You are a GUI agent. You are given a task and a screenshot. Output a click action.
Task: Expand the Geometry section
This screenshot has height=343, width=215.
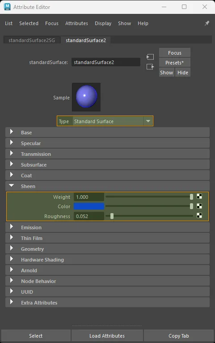point(107,249)
